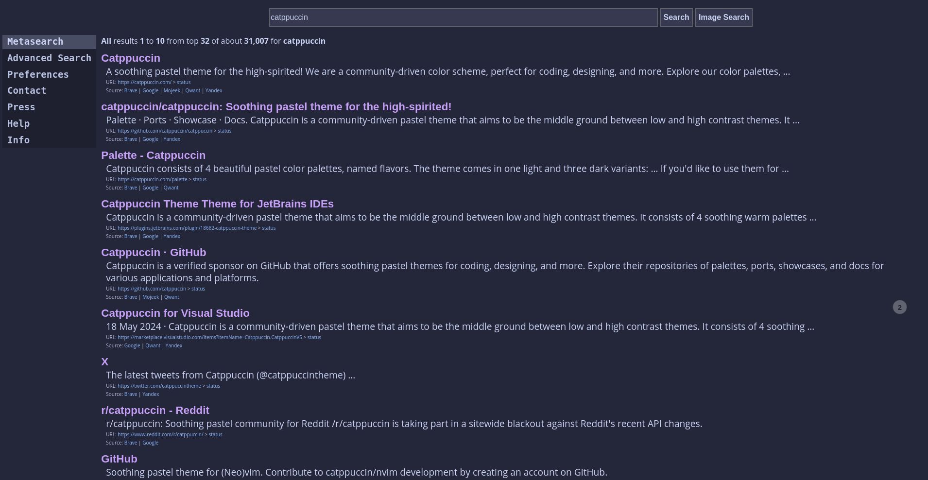Click Qwant source under Visual Studio result

[x=153, y=345]
